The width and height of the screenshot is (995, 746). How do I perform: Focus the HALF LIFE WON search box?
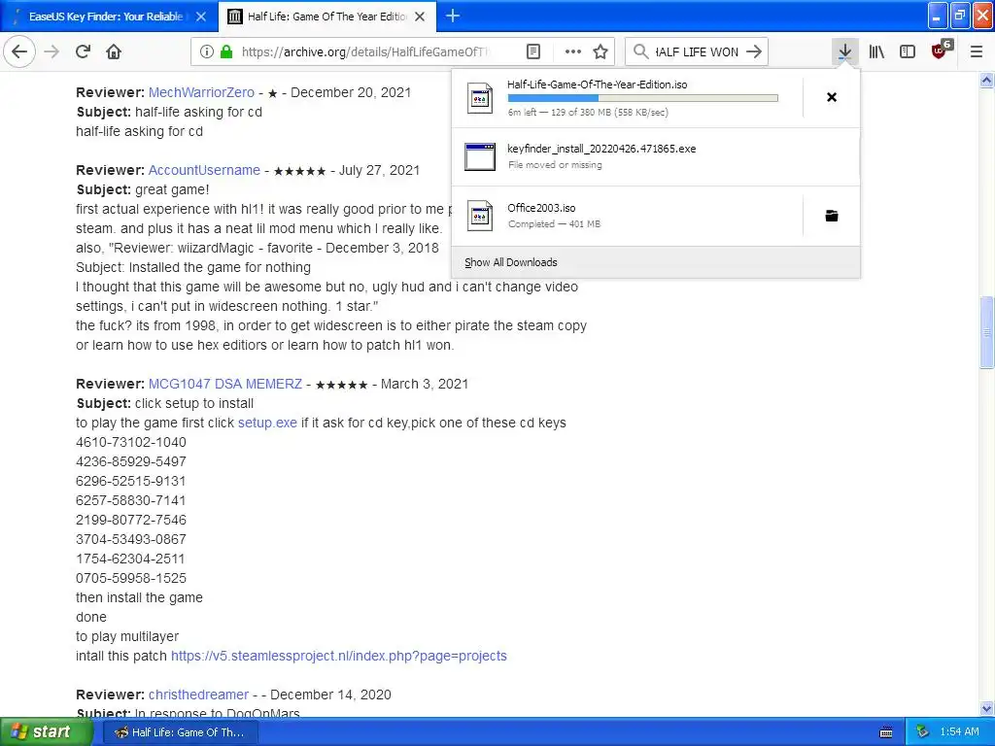tap(697, 52)
